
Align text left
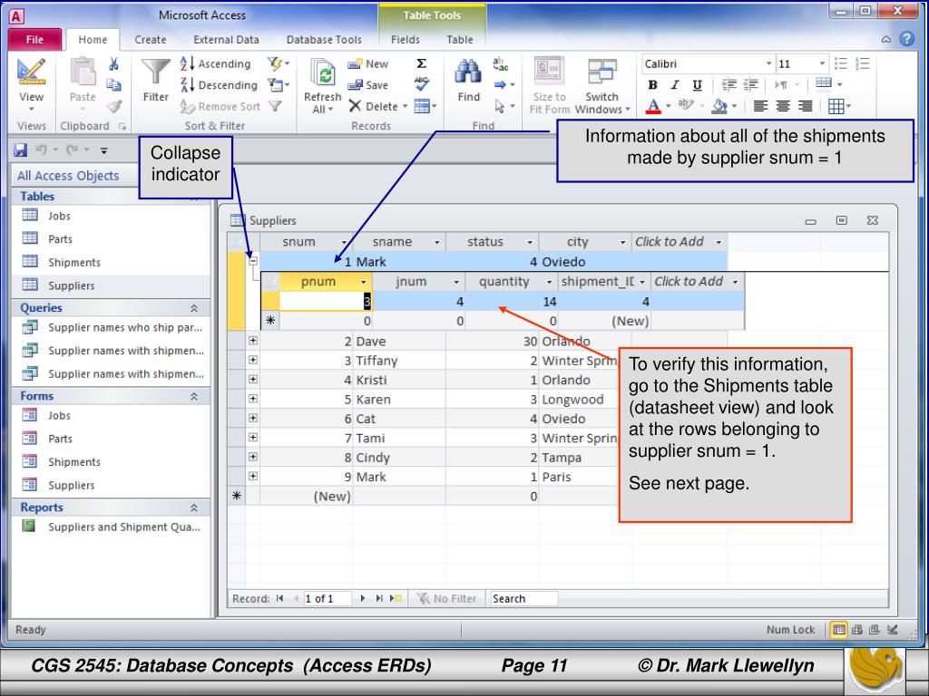[761, 107]
